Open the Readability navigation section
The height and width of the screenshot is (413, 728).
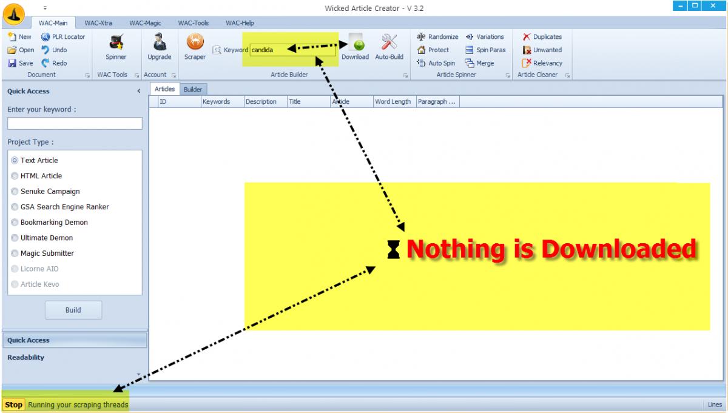[75, 357]
